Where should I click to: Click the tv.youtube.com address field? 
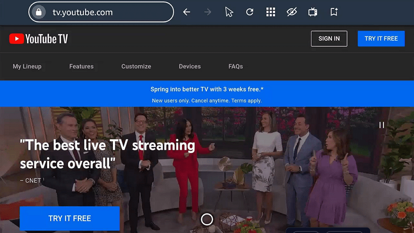(101, 12)
